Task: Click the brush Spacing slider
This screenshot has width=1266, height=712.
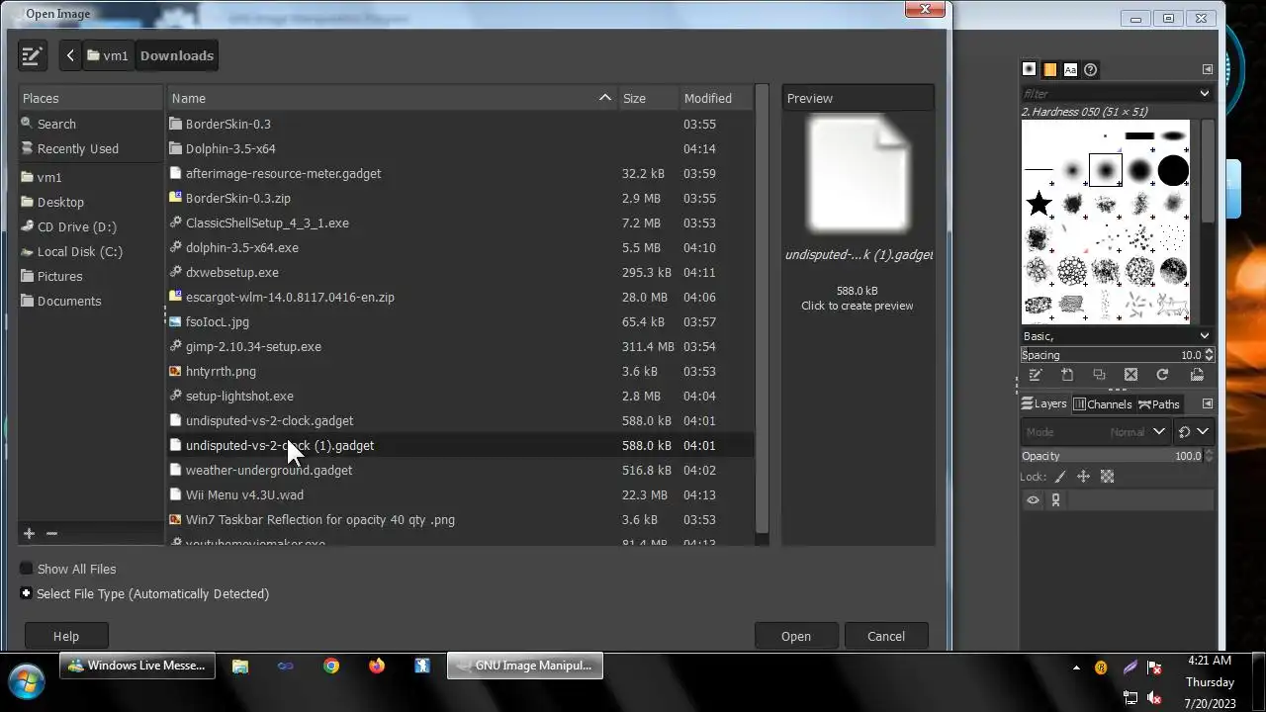Action: point(1112,355)
